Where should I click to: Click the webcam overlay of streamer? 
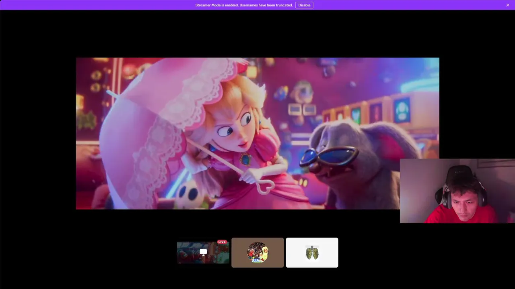(457, 191)
